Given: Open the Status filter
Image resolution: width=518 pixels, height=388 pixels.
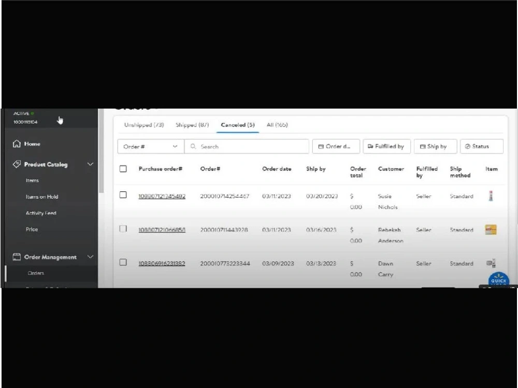Looking at the screenshot, I should (x=482, y=146).
